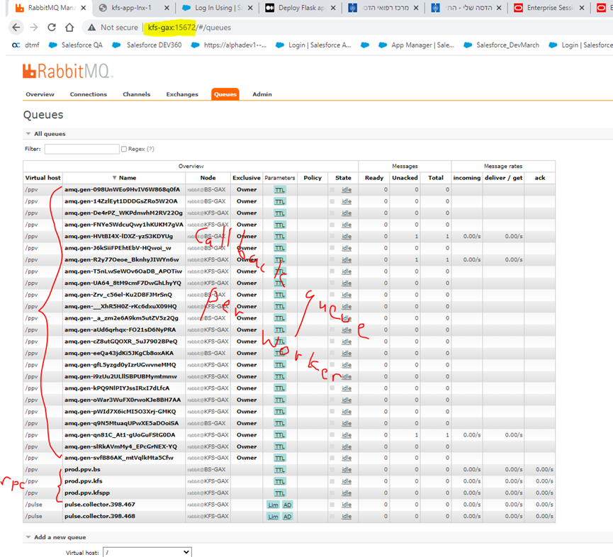Sort by the Total column header
Image resolution: width=613 pixels, height=557 pixels.
pyautogui.click(x=436, y=177)
